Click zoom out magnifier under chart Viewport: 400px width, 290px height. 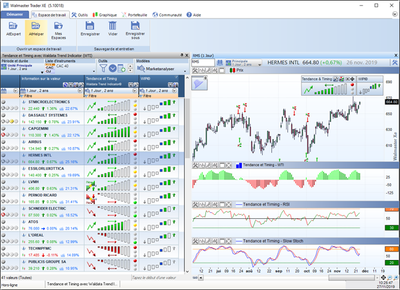point(389,277)
